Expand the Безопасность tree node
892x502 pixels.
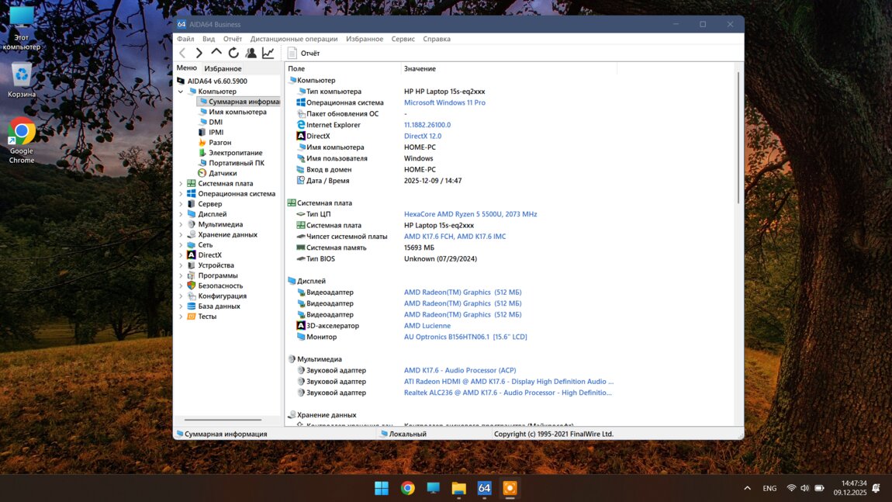181,286
